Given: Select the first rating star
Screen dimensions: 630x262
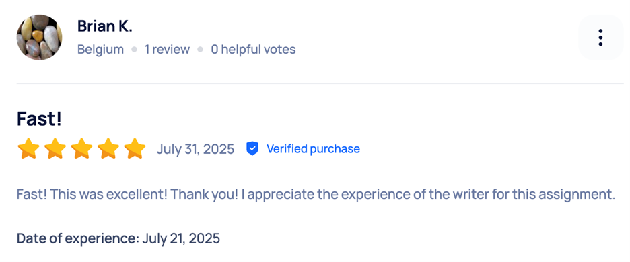Looking at the screenshot, I should click(28, 149).
